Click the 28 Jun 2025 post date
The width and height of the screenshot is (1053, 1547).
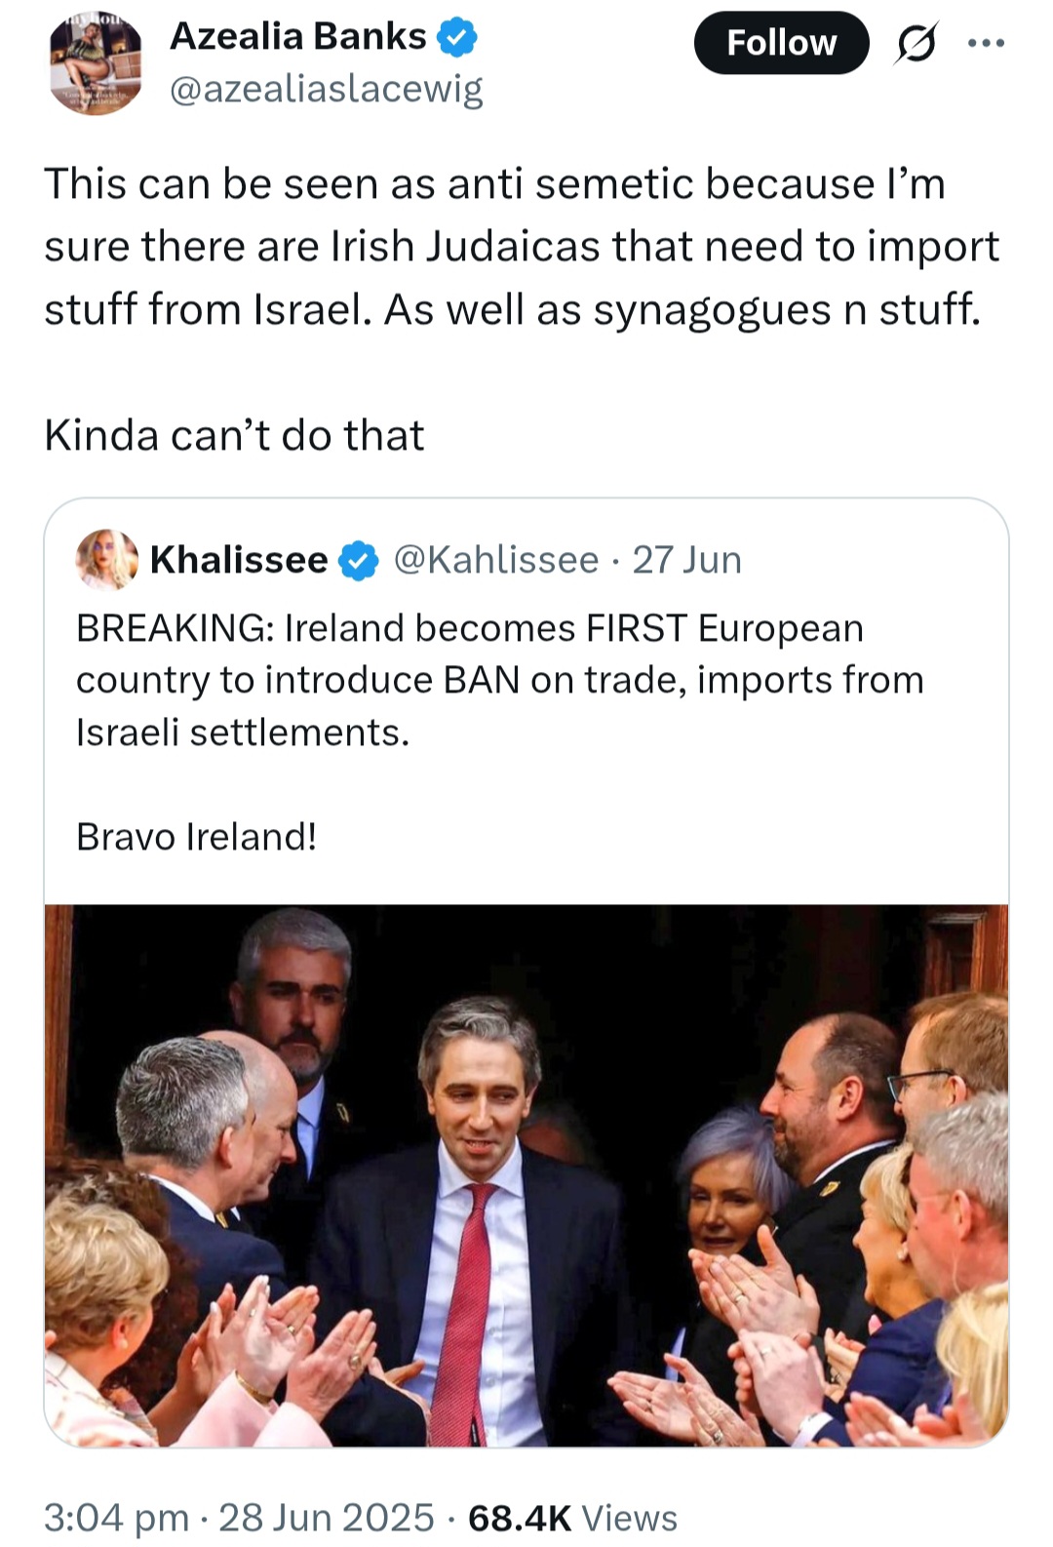(x=326, y=1518)
